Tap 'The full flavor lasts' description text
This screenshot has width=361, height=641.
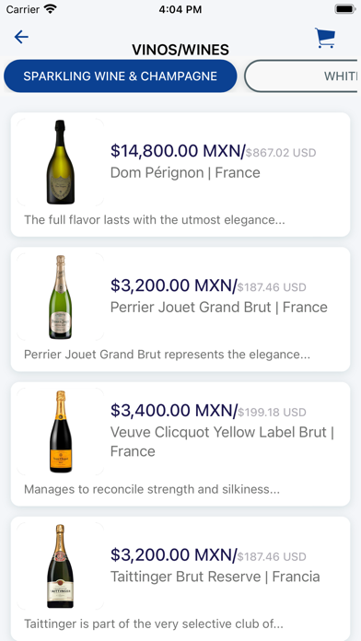tap(155, 220)
